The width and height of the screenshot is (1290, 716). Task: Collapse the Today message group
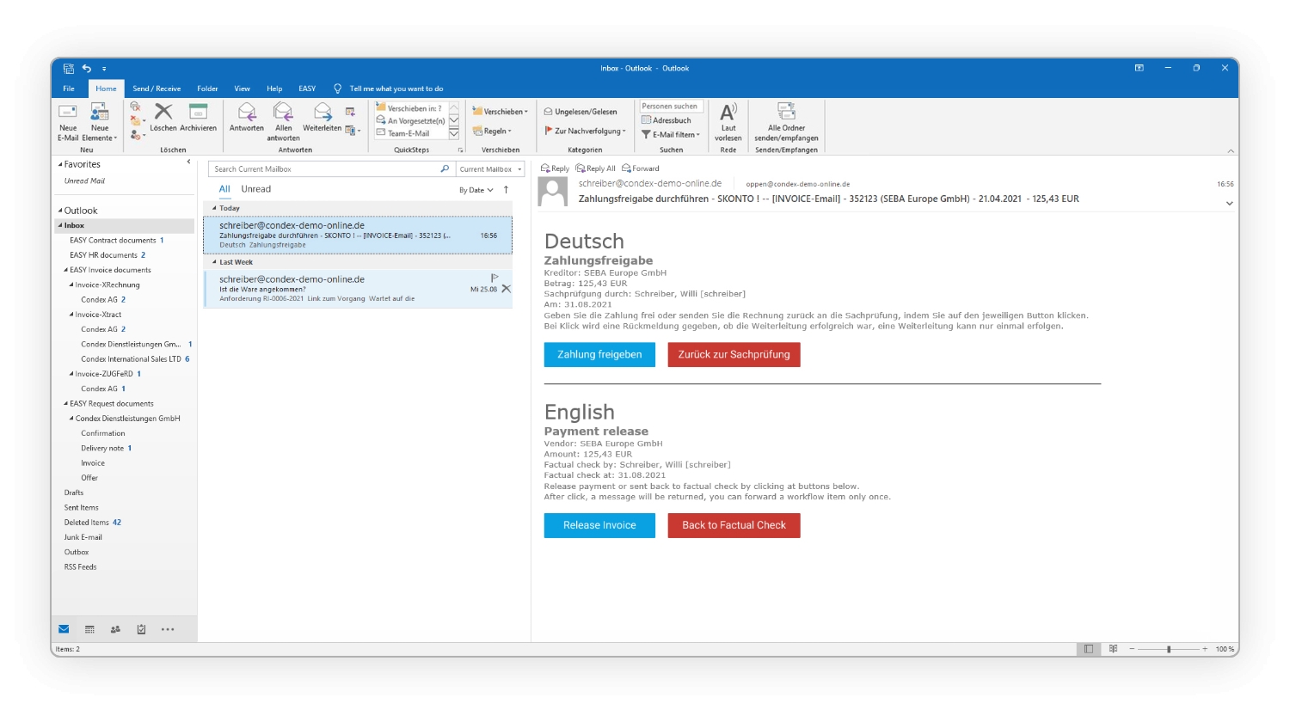click(x=214, y=208)
